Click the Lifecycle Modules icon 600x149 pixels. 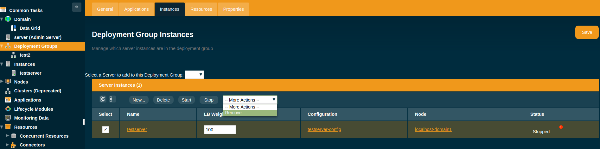8,109
